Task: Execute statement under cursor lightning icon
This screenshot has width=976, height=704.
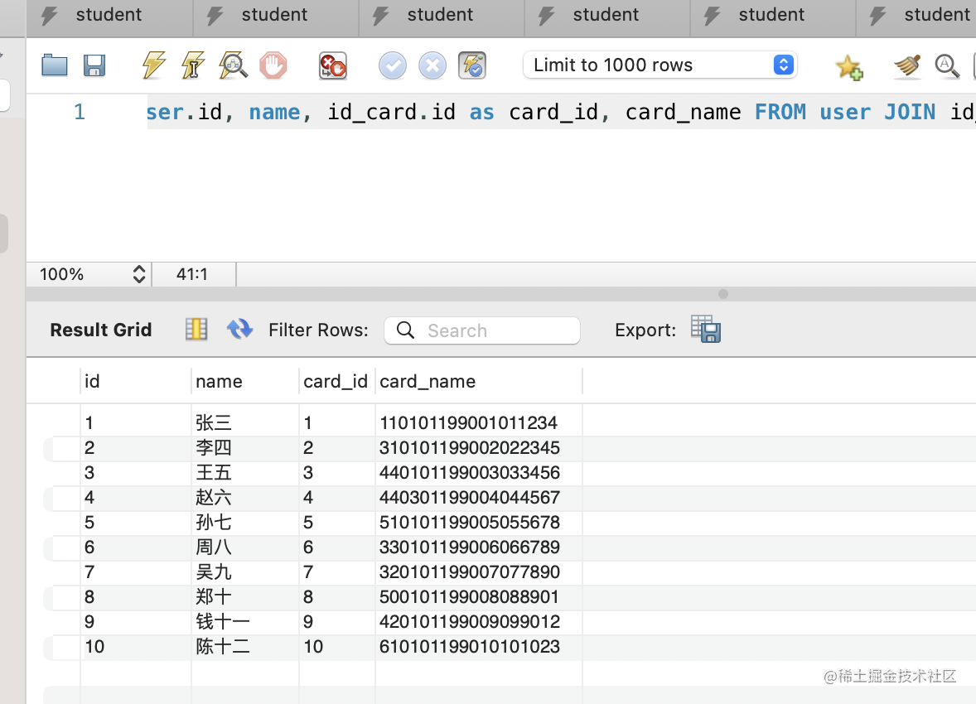Action: [x=194, y=65]
